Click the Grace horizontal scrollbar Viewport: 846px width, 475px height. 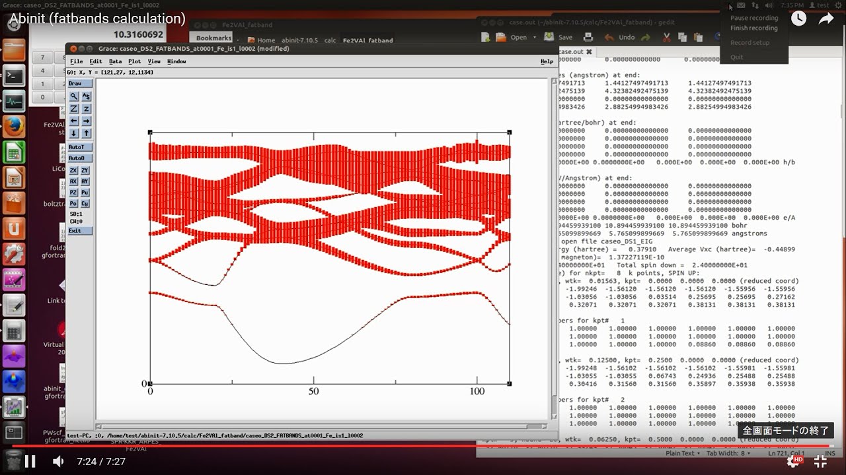tap(323, 426)
